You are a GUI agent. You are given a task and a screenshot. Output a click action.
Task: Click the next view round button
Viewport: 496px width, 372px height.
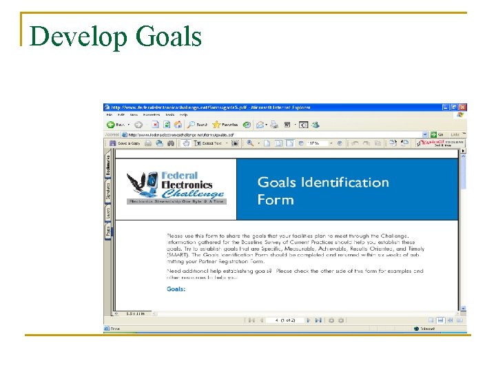pyautogui.click(x=341, y=320)
